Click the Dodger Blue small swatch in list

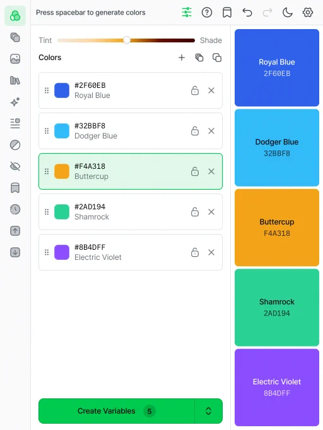coord(62,131)
